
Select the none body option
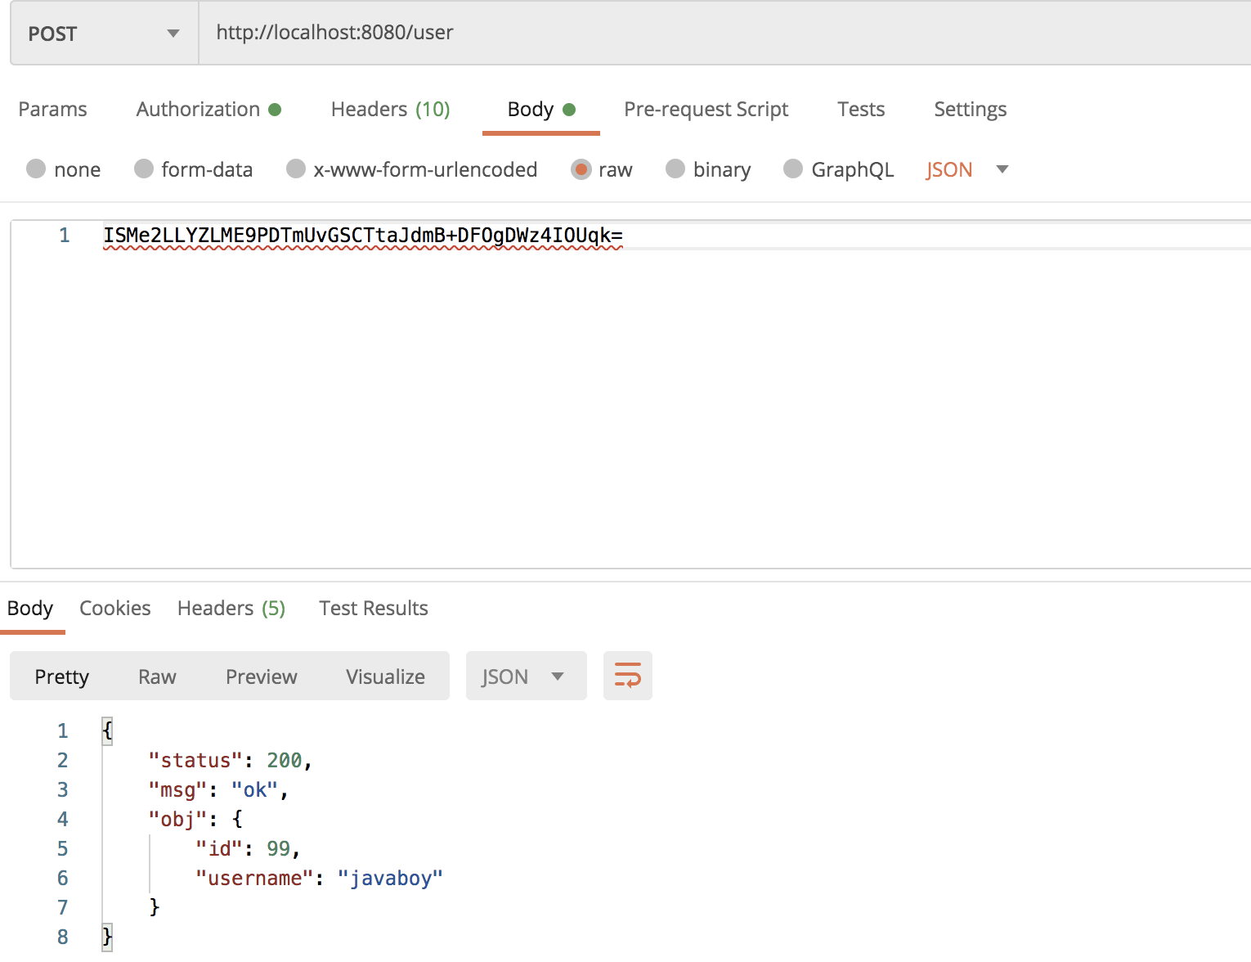click(37, 169)
